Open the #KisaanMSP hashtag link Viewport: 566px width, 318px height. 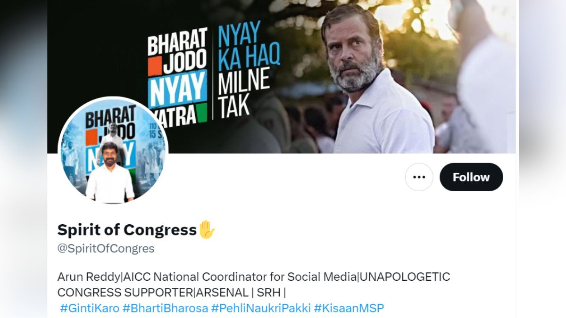[349, 309]
